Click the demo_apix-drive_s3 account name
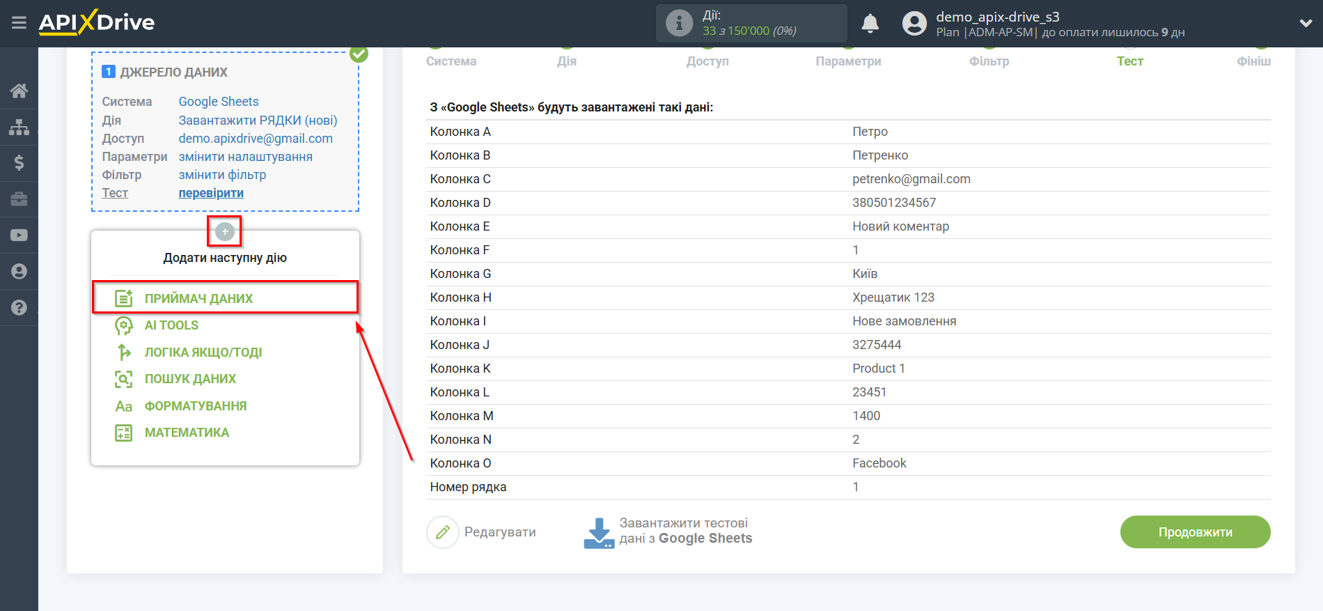Image resolution: width=1323 pixels, height=611 pixels. coord(997,17)
